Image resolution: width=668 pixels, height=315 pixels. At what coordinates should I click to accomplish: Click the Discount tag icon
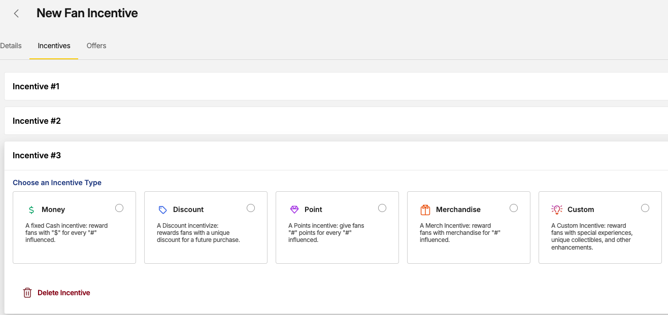(x=163, y=210)
